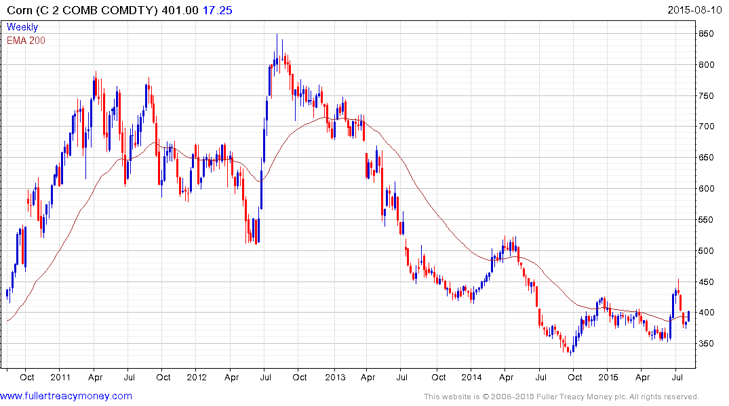729x406 pixels.
Task: Click the 400 price axis label
Action: pos(706,312)
